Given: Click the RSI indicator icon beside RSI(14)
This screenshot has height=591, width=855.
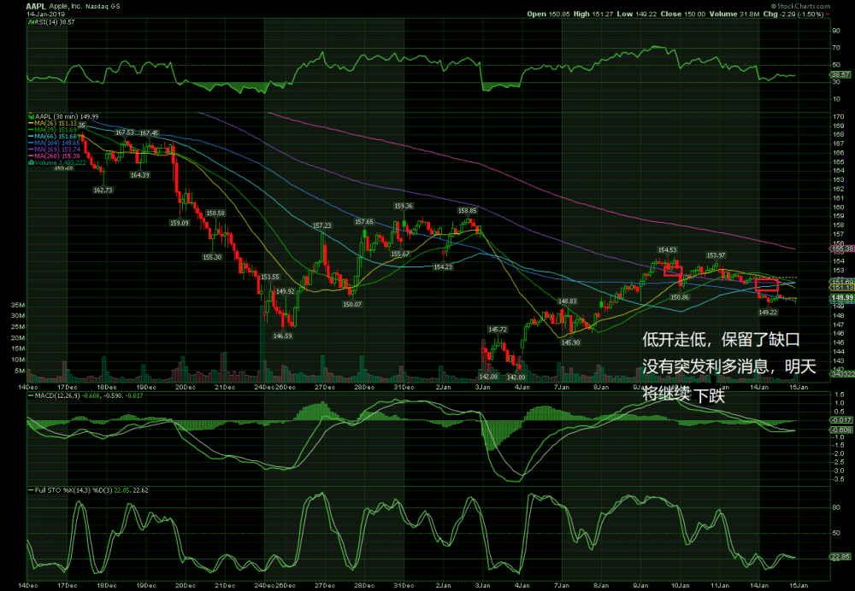Looking at the screenshot, I should click(x=31, y=22).
